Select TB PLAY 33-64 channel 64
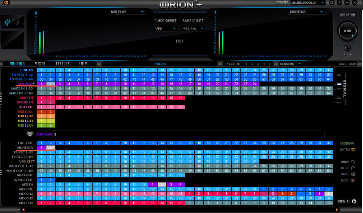This screenshot has width=363, height=213. tap(329, 79)
